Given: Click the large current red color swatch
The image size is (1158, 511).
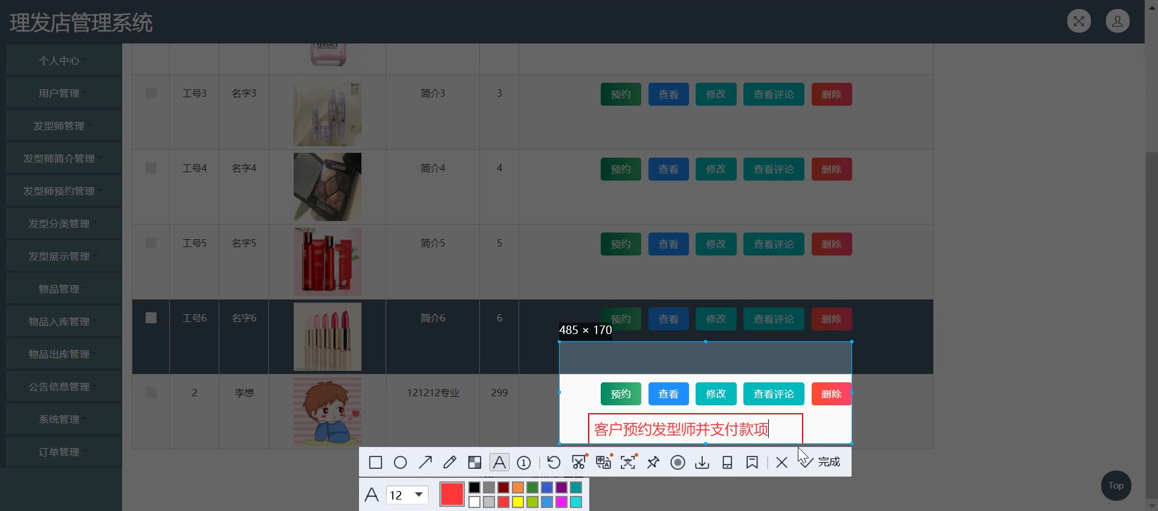Looking at the screenshot, I should [x=451, y=494].
